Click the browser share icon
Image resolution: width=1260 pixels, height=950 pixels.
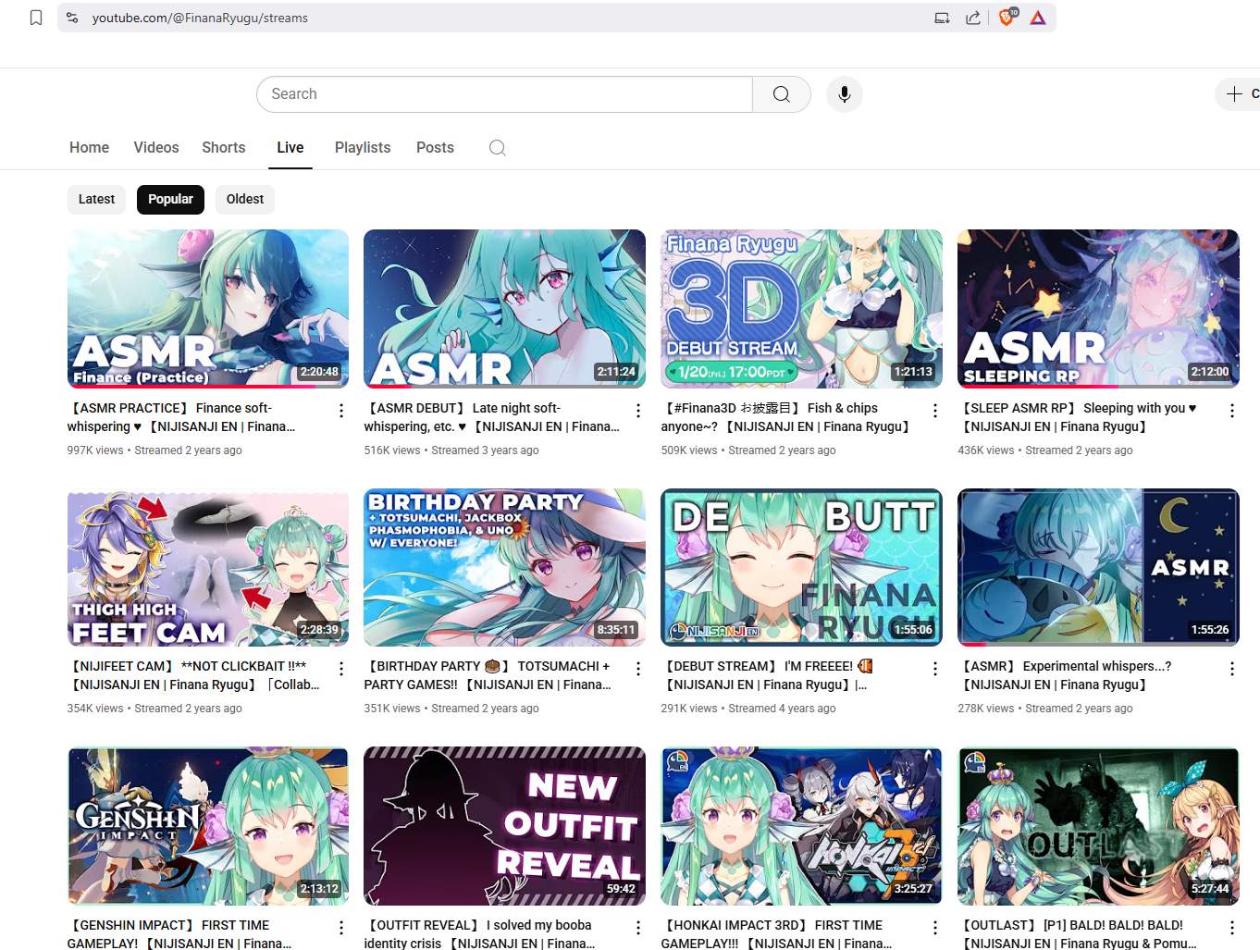(x=973, y=18)
